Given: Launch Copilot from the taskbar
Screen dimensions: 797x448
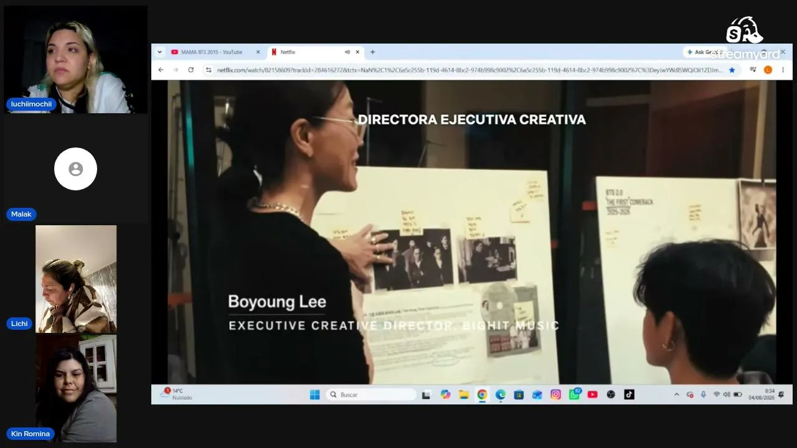Looking at the screenshot, I should click(445, 394).
